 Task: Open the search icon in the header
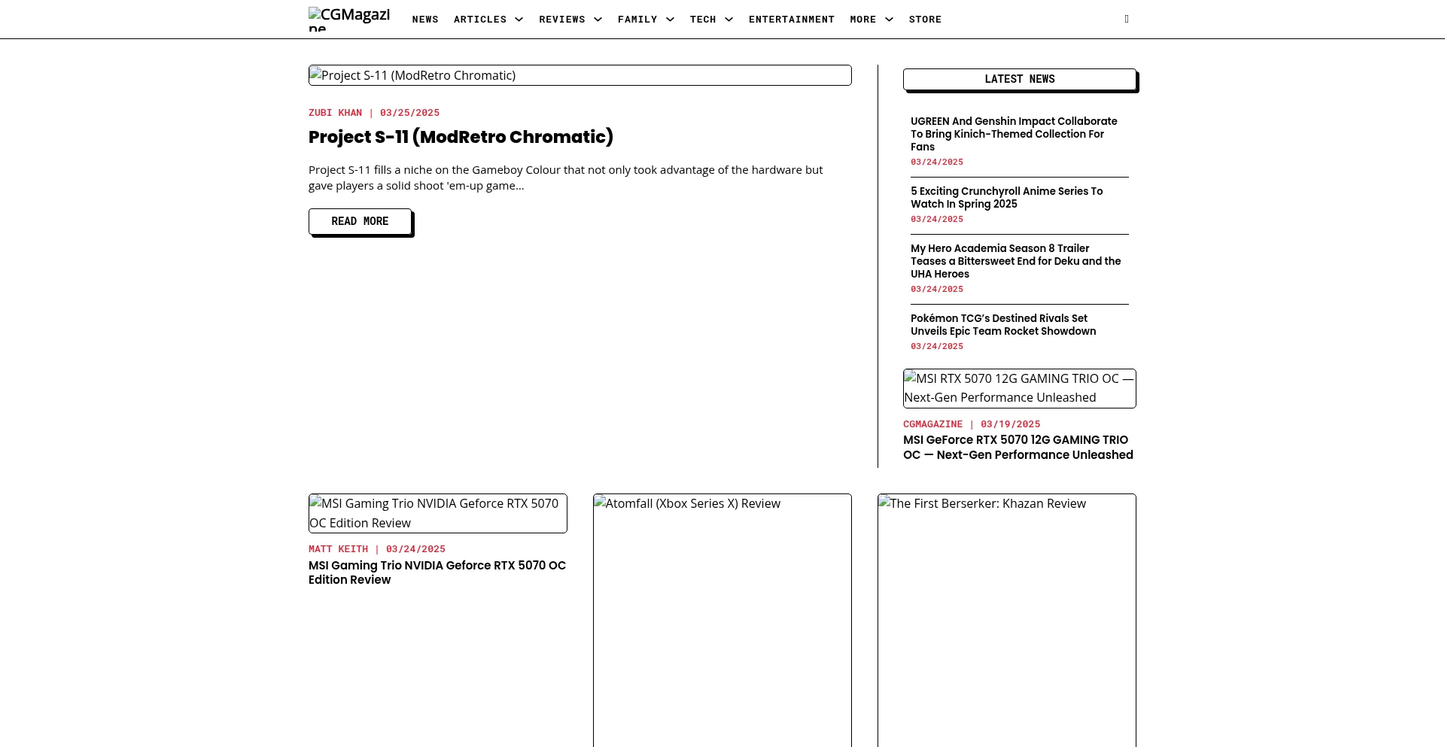click(x=1127, y=19)
